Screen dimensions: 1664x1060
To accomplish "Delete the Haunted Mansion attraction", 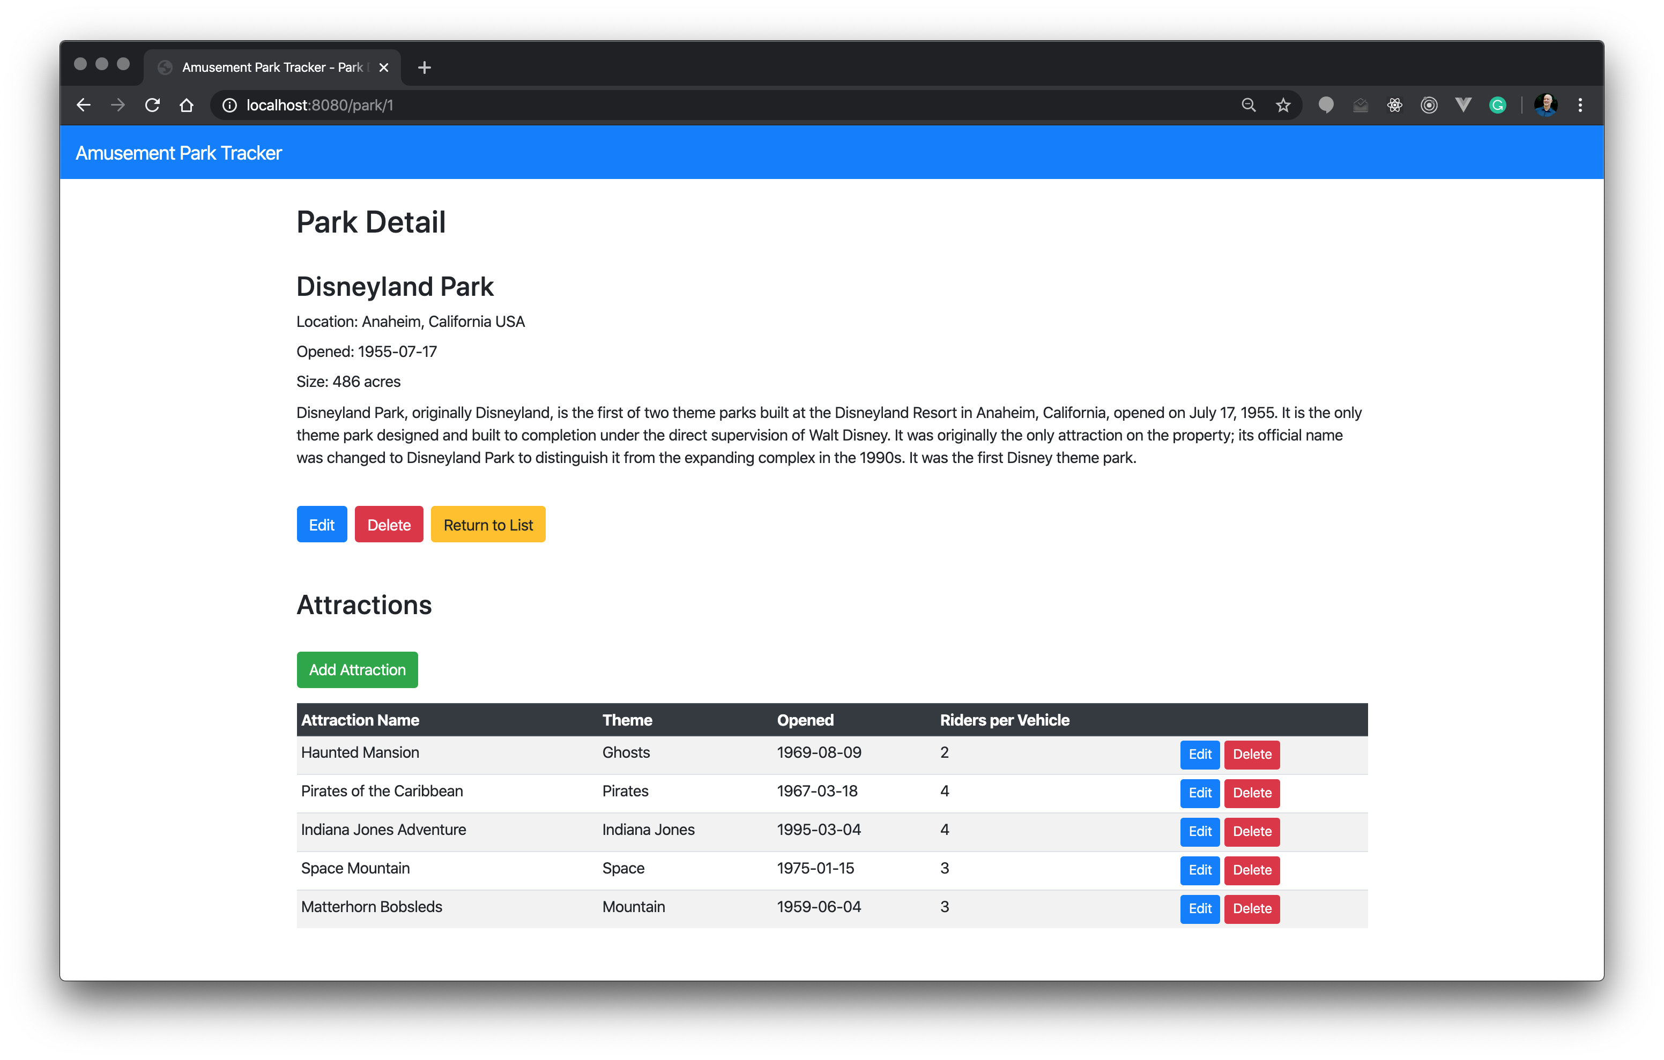I will coord(1251,754).
